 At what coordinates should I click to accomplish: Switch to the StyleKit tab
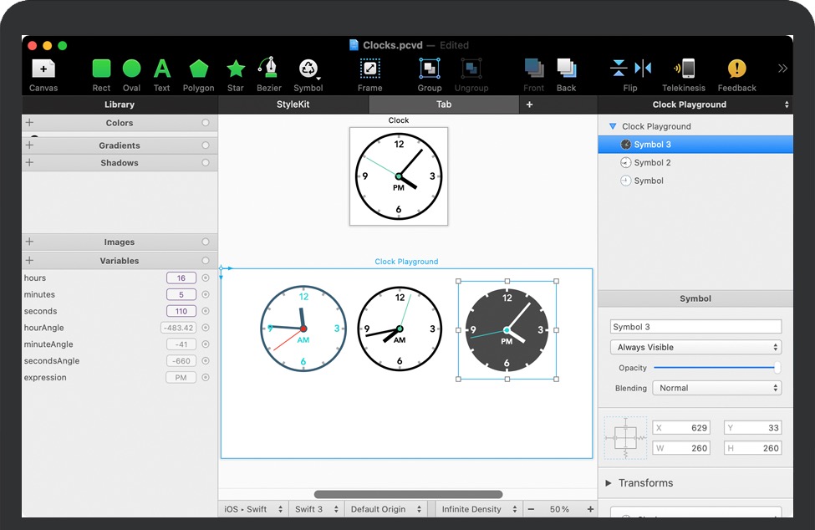293,104
